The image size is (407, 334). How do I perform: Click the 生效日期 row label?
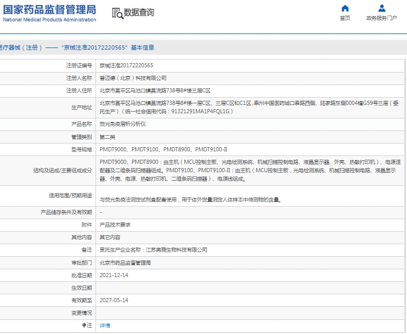(x=81, y=288)
